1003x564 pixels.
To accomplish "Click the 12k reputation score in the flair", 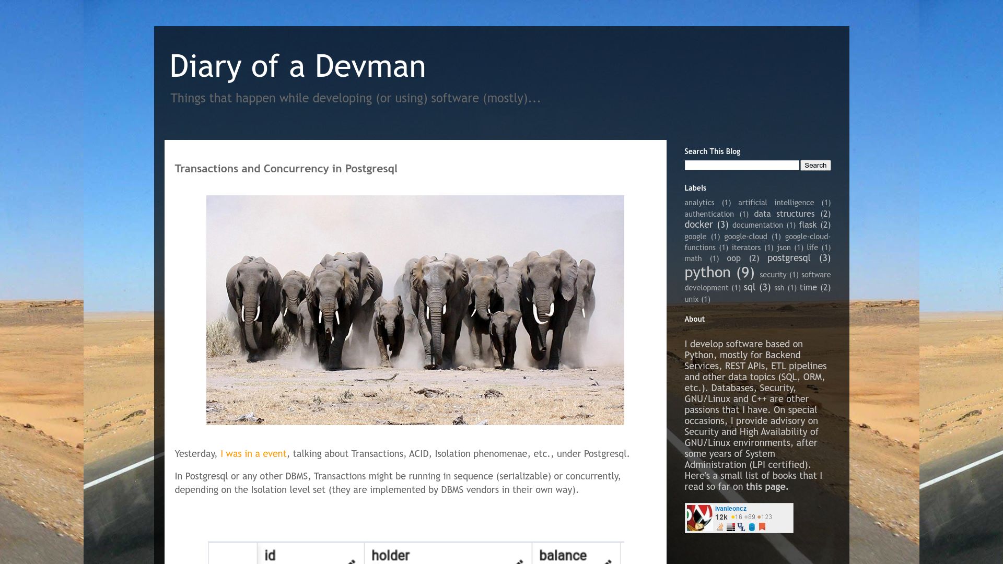I will (721, 517).
